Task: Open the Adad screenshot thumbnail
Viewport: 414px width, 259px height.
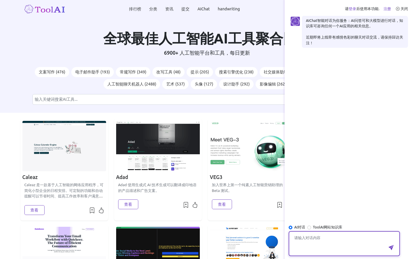Action: (158, 146)
